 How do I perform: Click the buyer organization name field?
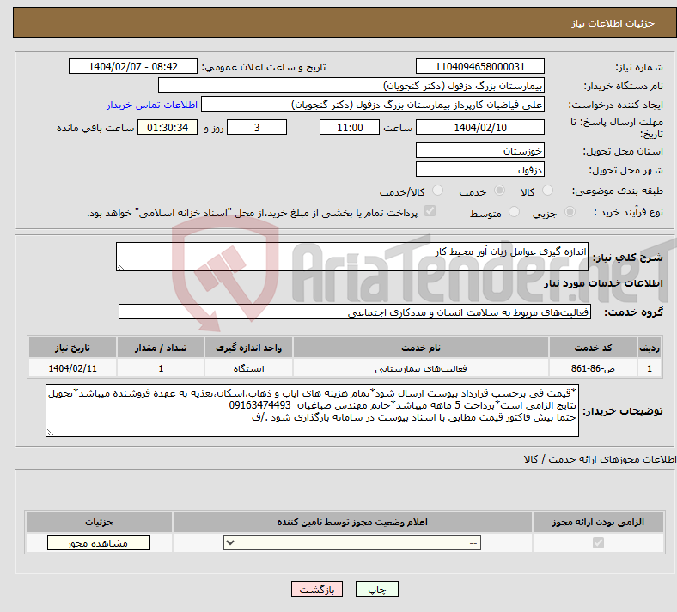click(351, 85)
